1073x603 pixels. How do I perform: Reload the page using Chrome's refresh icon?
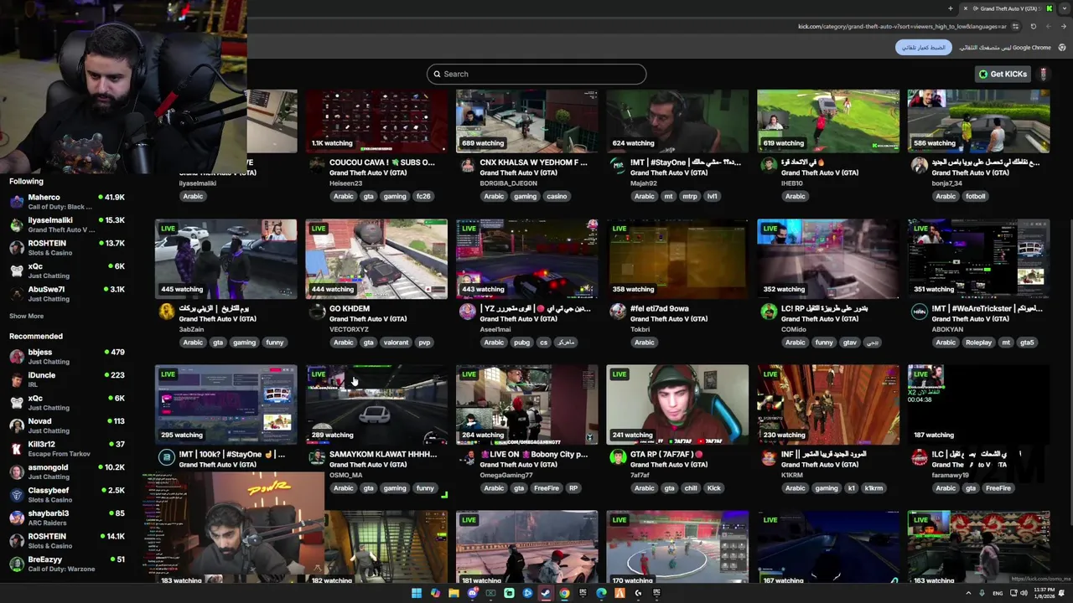pyautogui.click(x=1033, y=26)
